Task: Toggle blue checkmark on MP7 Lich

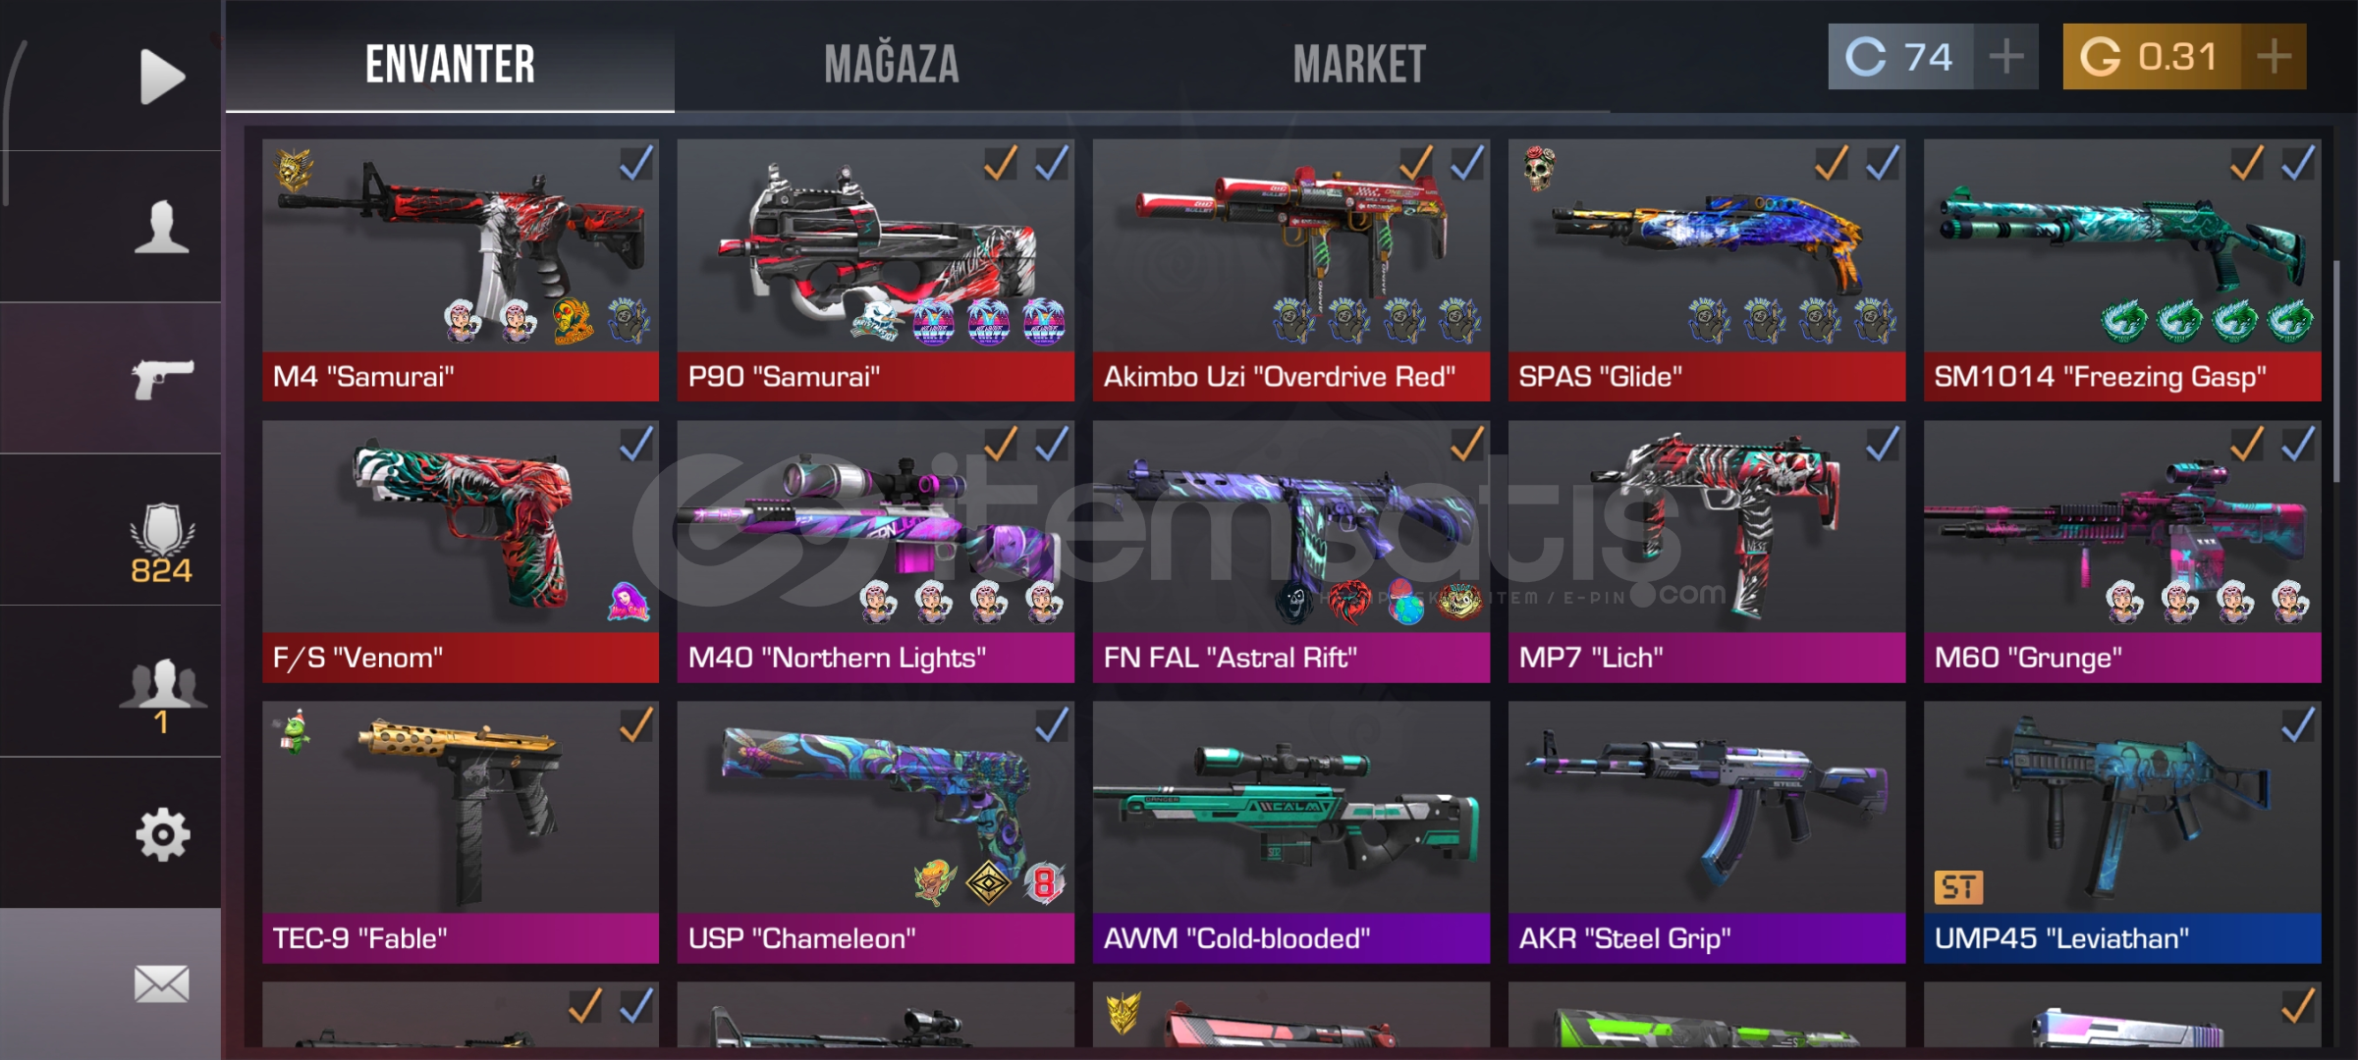Action: 1883,445
